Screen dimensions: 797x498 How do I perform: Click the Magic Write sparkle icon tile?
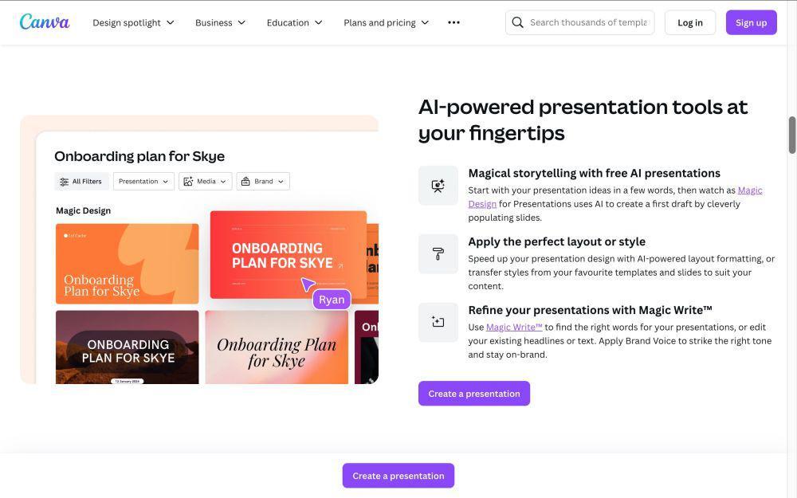[x=438, y=322]
